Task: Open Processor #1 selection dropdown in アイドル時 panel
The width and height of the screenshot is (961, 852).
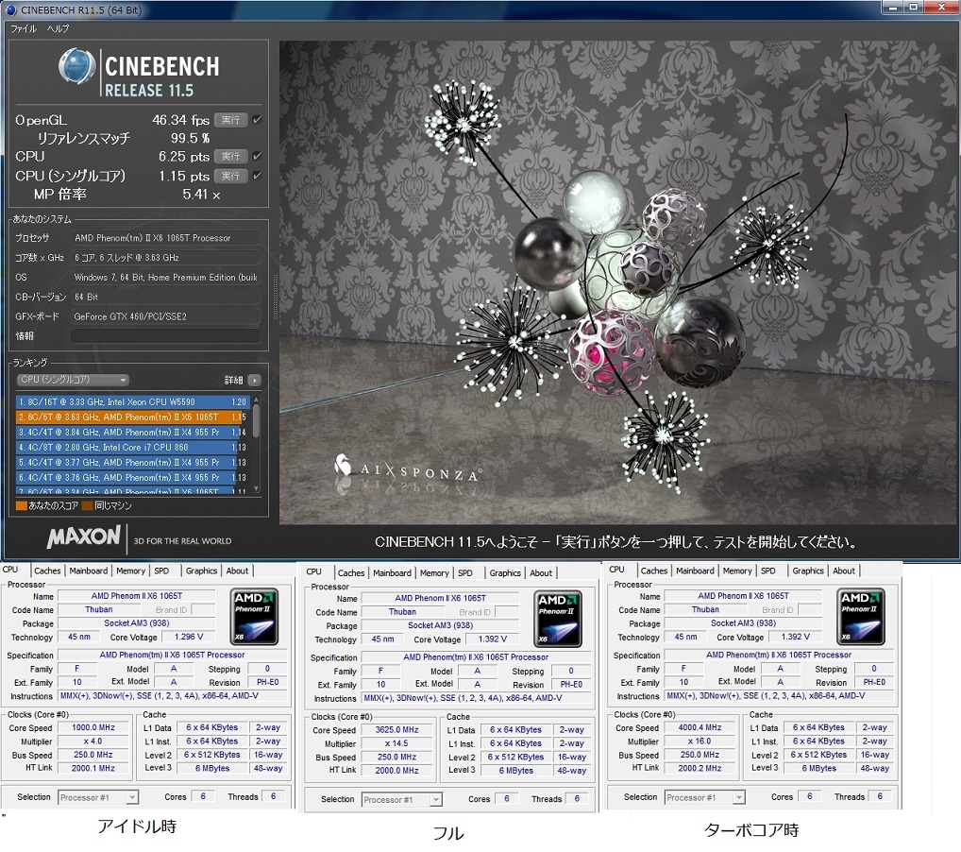Action: [x=98, y=797]
